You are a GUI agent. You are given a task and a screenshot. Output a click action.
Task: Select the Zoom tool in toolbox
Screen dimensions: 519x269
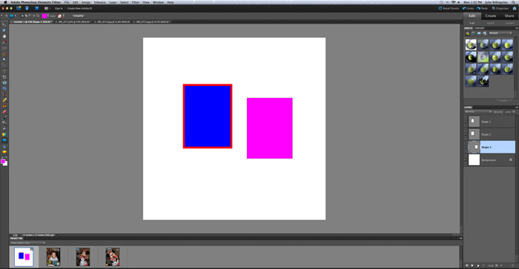click(4, 30)
